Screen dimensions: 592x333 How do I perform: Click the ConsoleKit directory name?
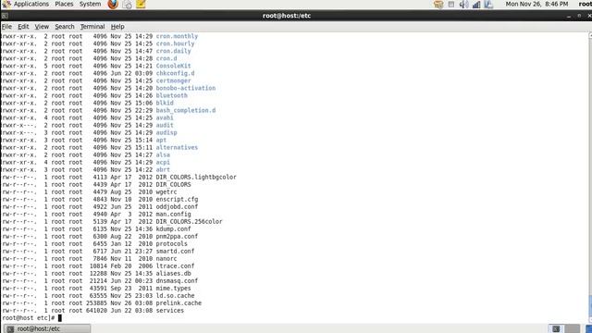pos(173,66)
